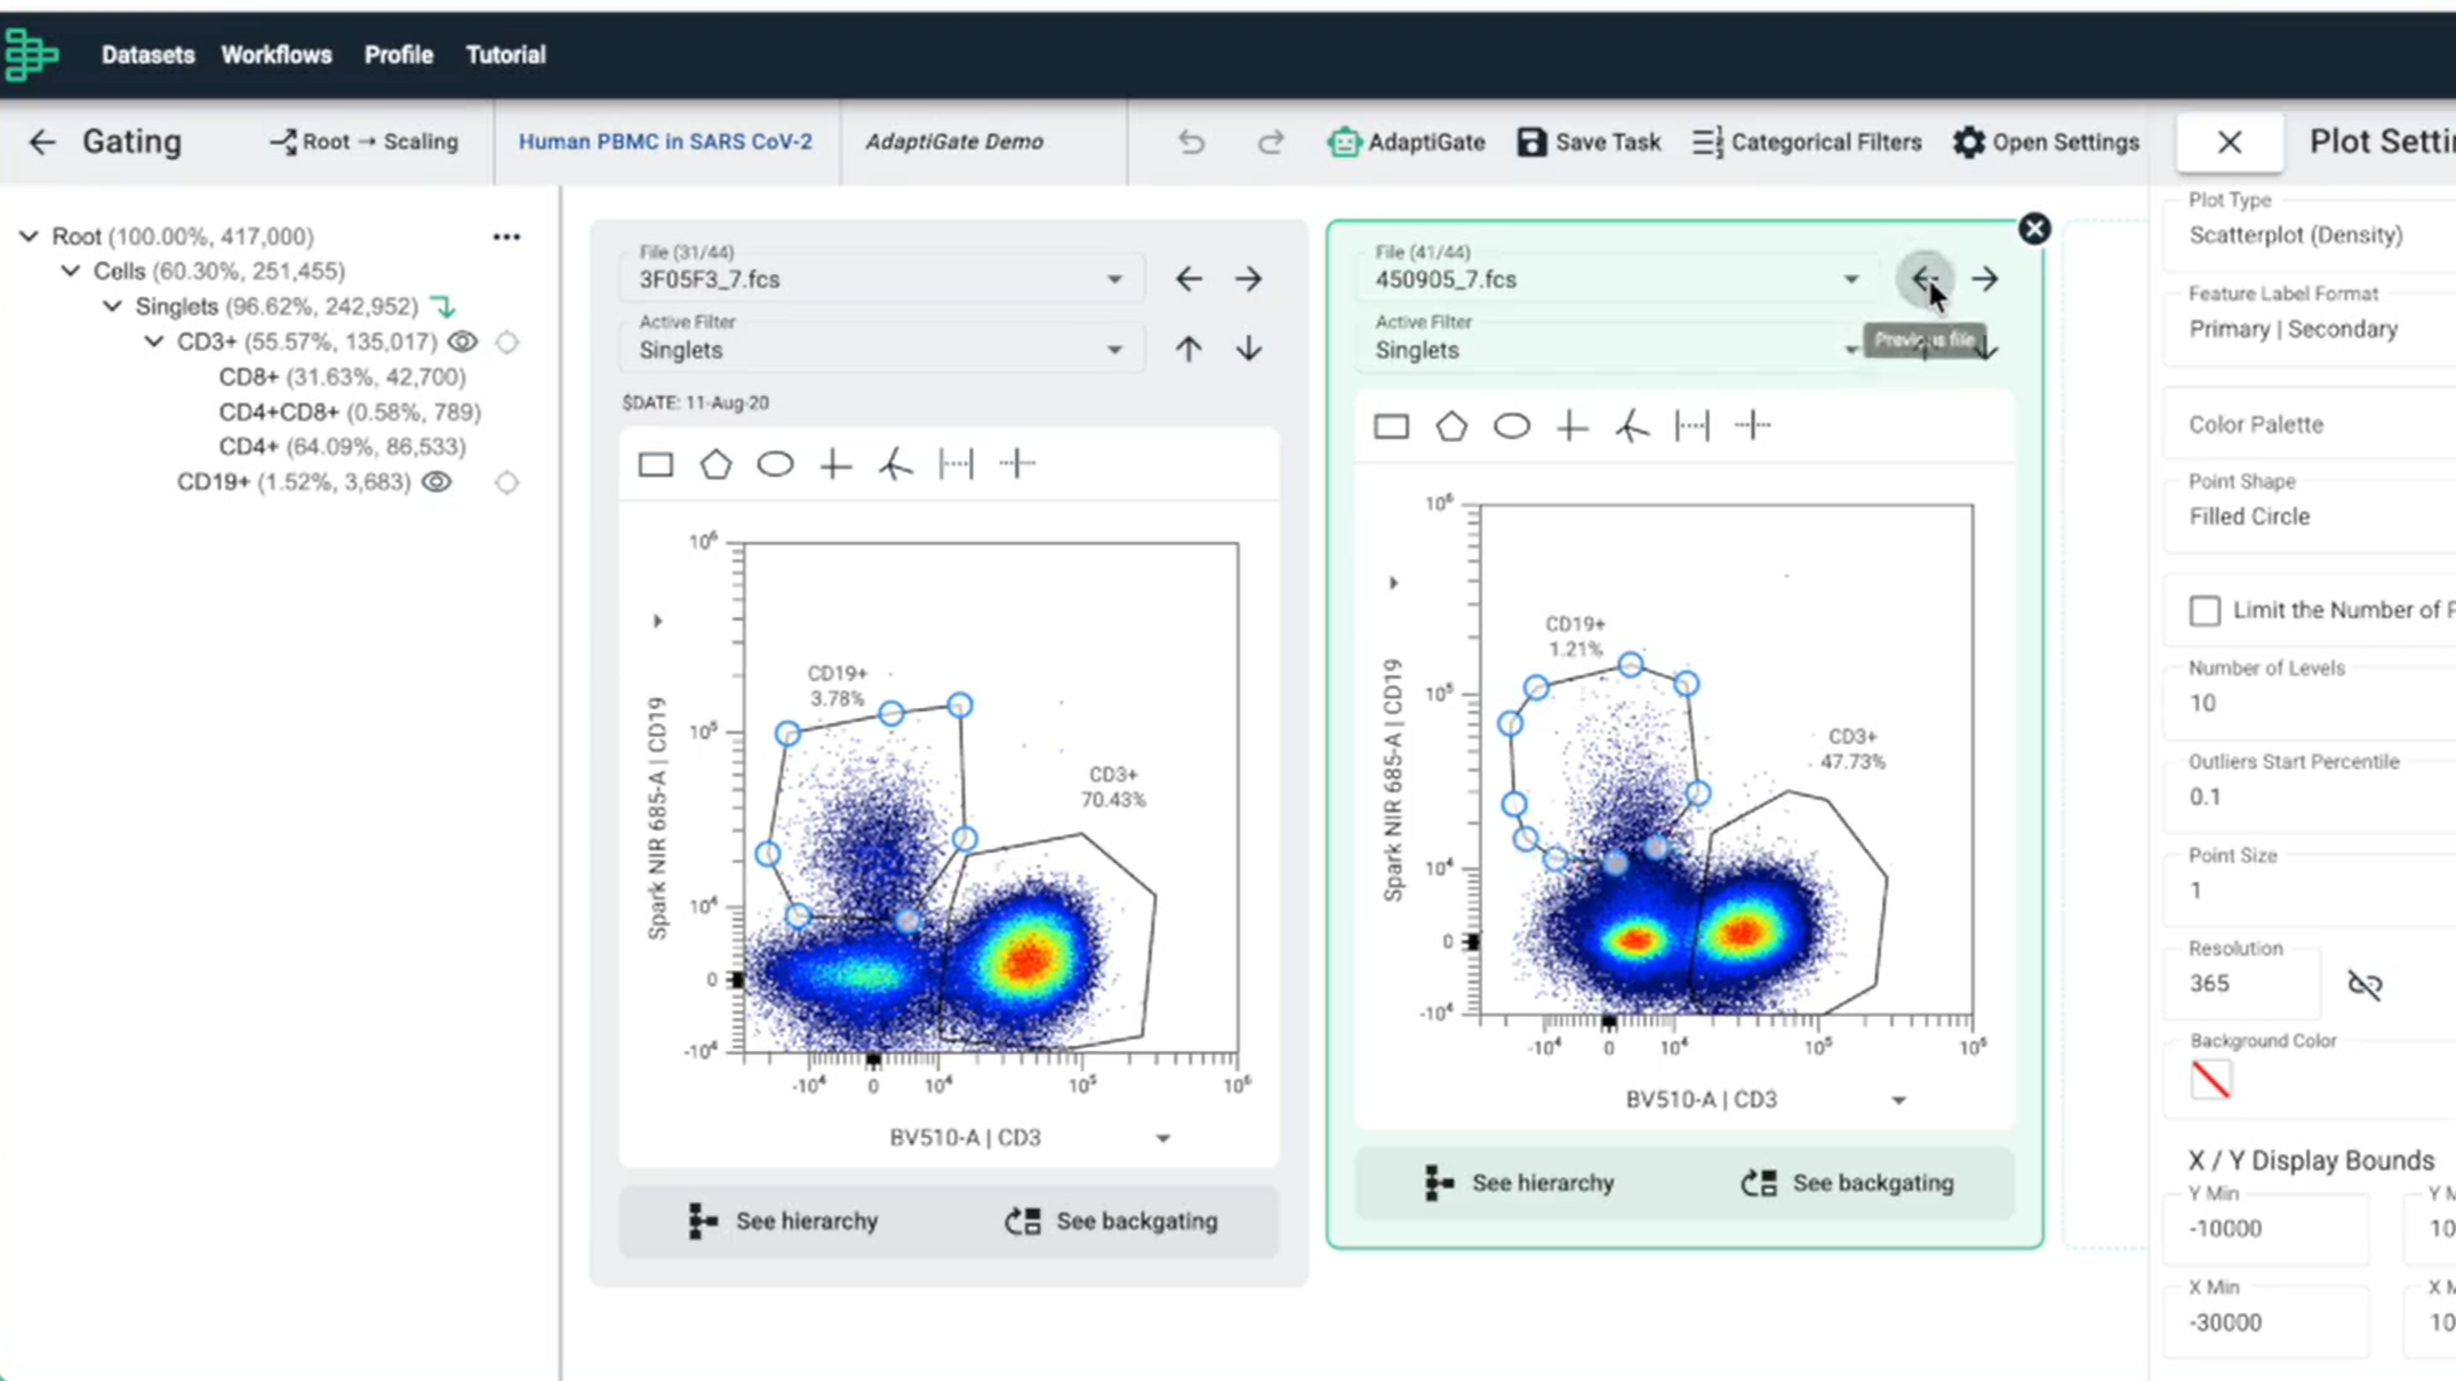
Task: Open the Workflows menu
Action: 277,55
